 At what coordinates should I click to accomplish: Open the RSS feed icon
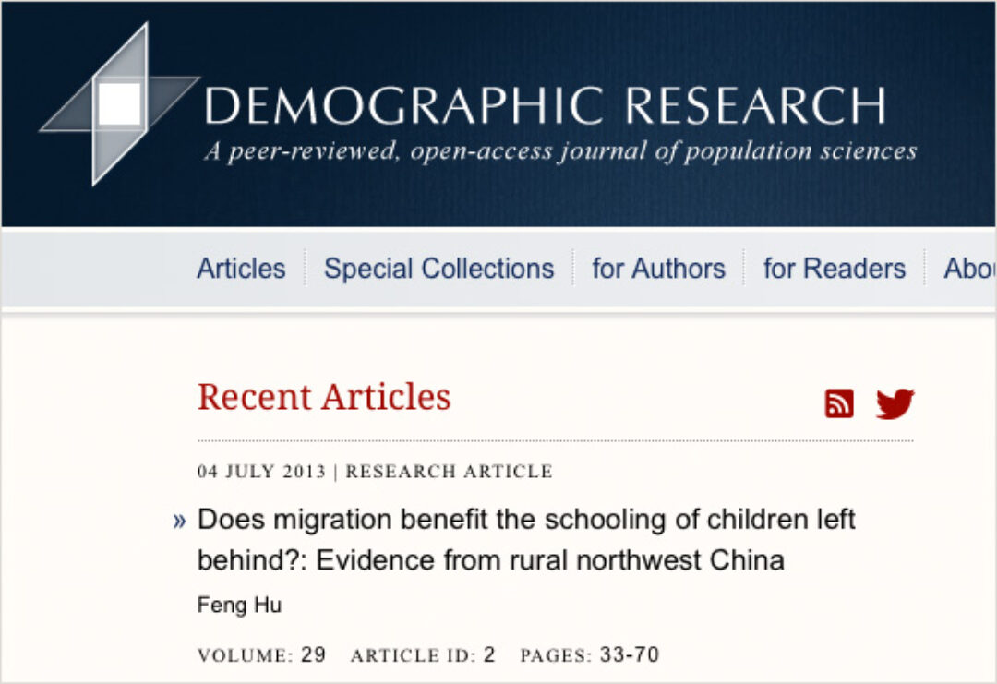click(x=839, y=403)
